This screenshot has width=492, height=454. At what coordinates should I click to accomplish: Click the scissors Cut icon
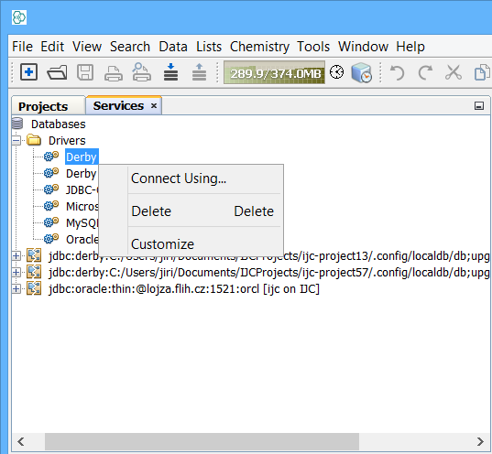coord(454,72)
